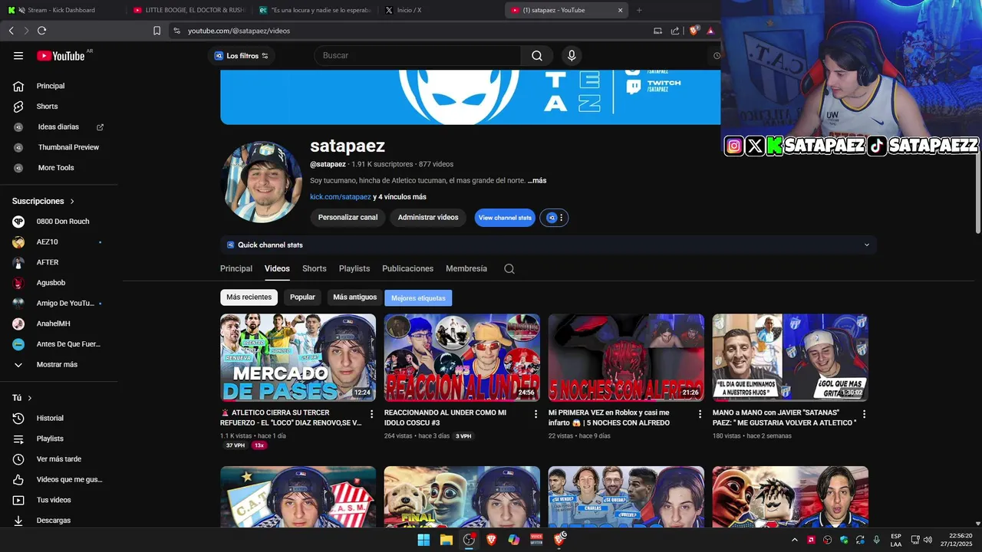The width and height of the screenshot is (982, 552).
Task: Show hidden system tray icons
Action: tap(794, 540)
